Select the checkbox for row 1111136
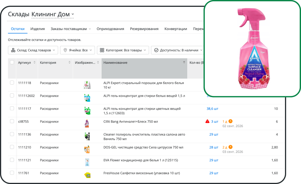Screen dimensions: 301x184 click(12, 134)
